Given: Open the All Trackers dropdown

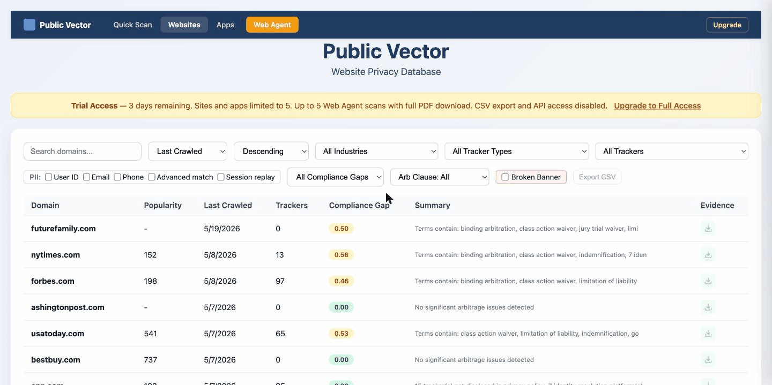Looking at the screenshot, I should click(672, 152).
